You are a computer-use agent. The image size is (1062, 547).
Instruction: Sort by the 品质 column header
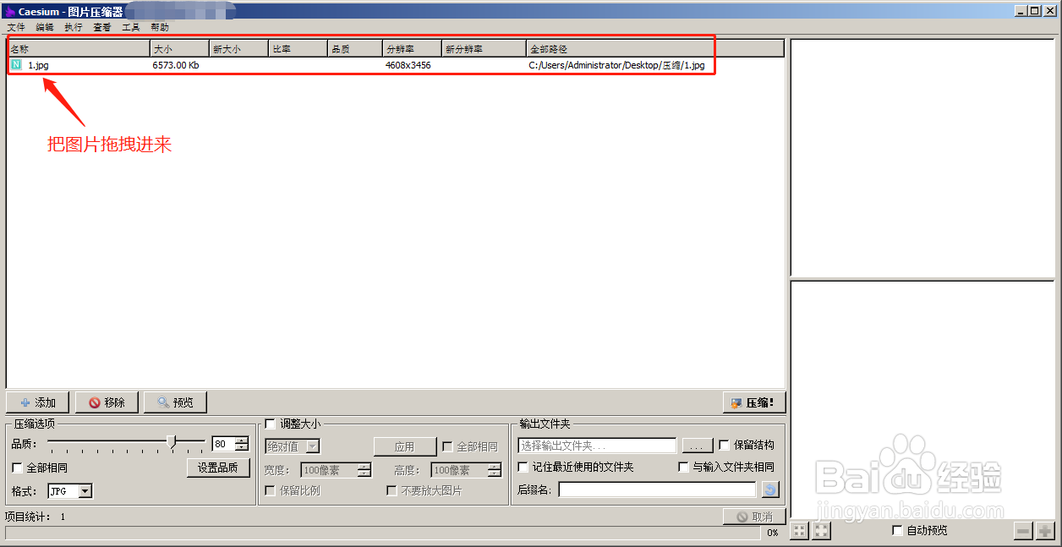tap(355, 49)
